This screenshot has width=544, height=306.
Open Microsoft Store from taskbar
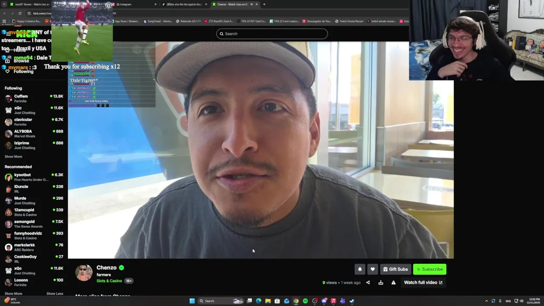point(277,301)
